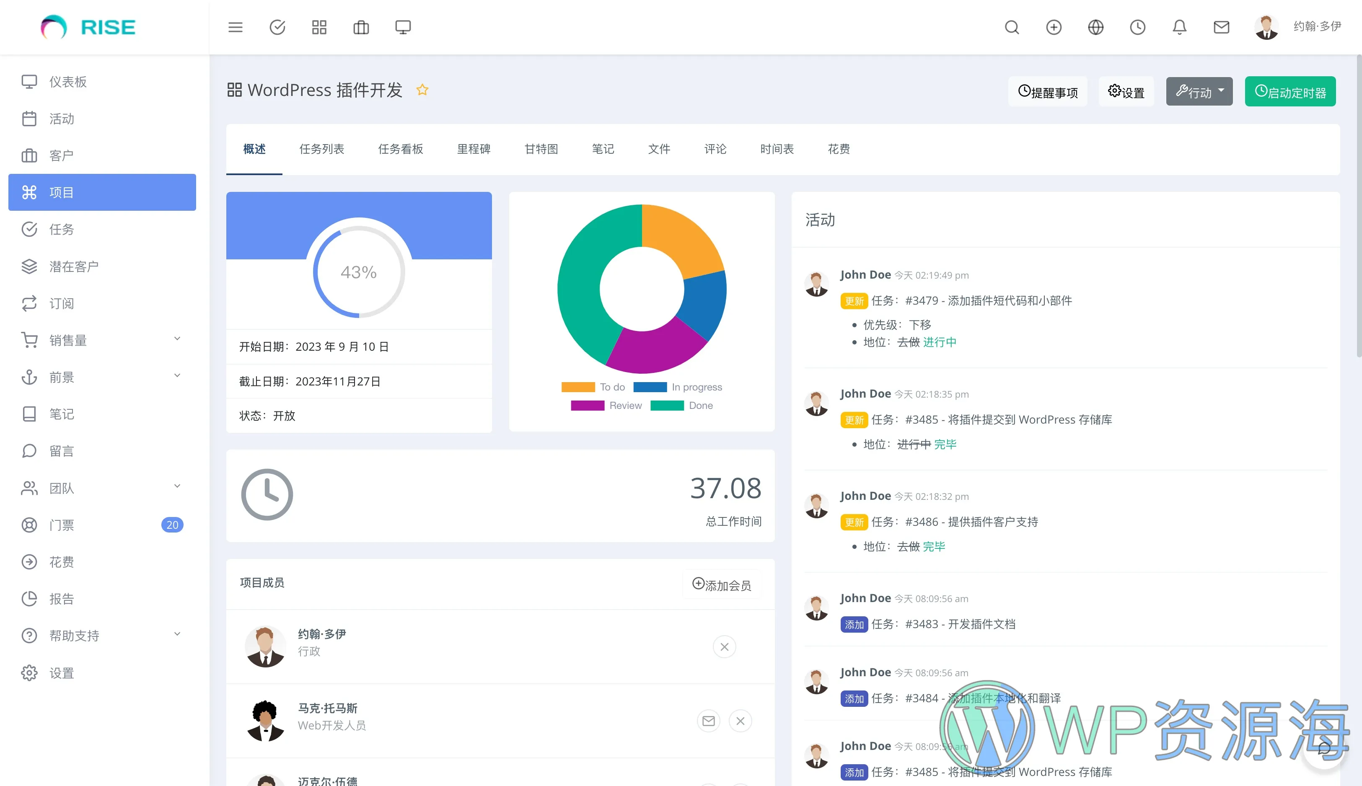Remove member 马克·托马斯 with X icon

(x=741, y=721)
